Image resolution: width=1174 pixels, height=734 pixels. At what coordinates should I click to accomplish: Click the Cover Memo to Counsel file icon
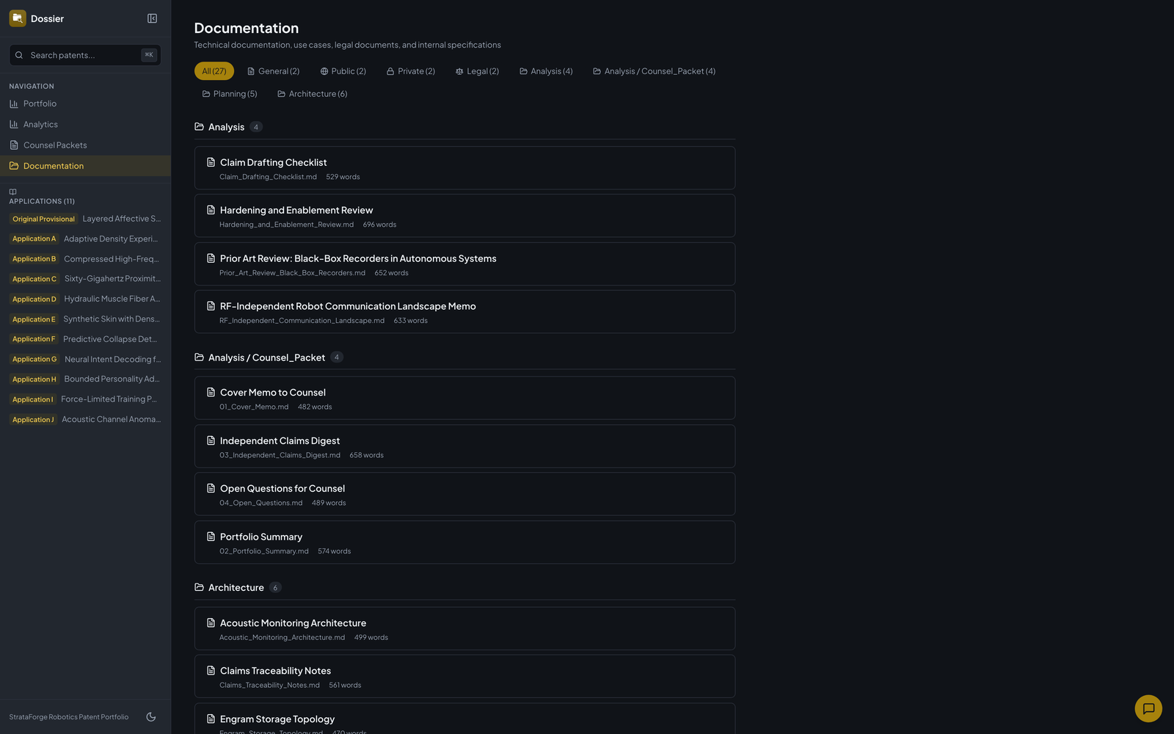pos(211,392)
